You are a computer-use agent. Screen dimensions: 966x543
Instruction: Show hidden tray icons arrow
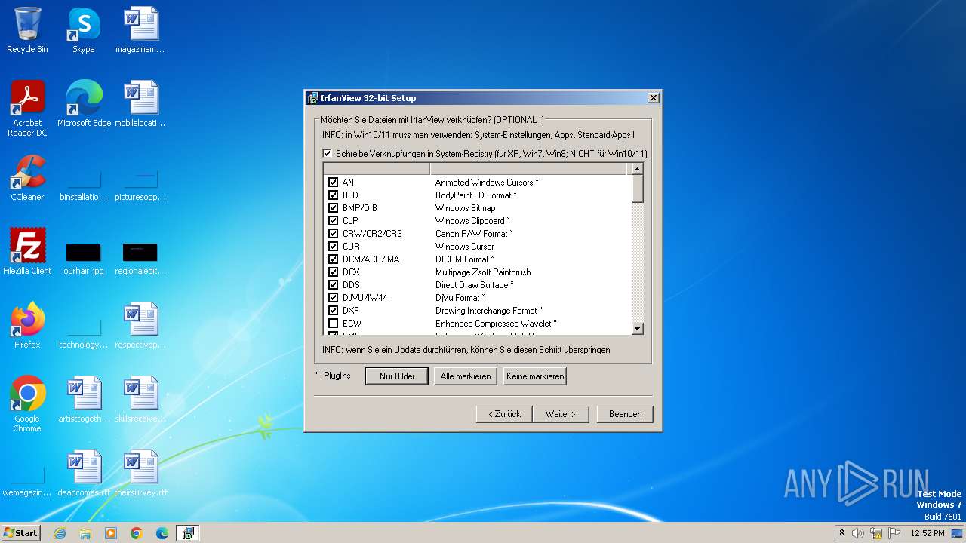click(x=841, y=533)
